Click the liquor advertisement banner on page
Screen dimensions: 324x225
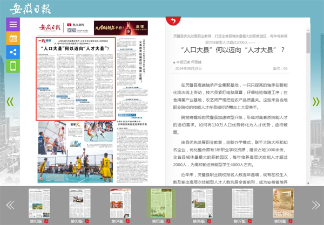[113, 27]
